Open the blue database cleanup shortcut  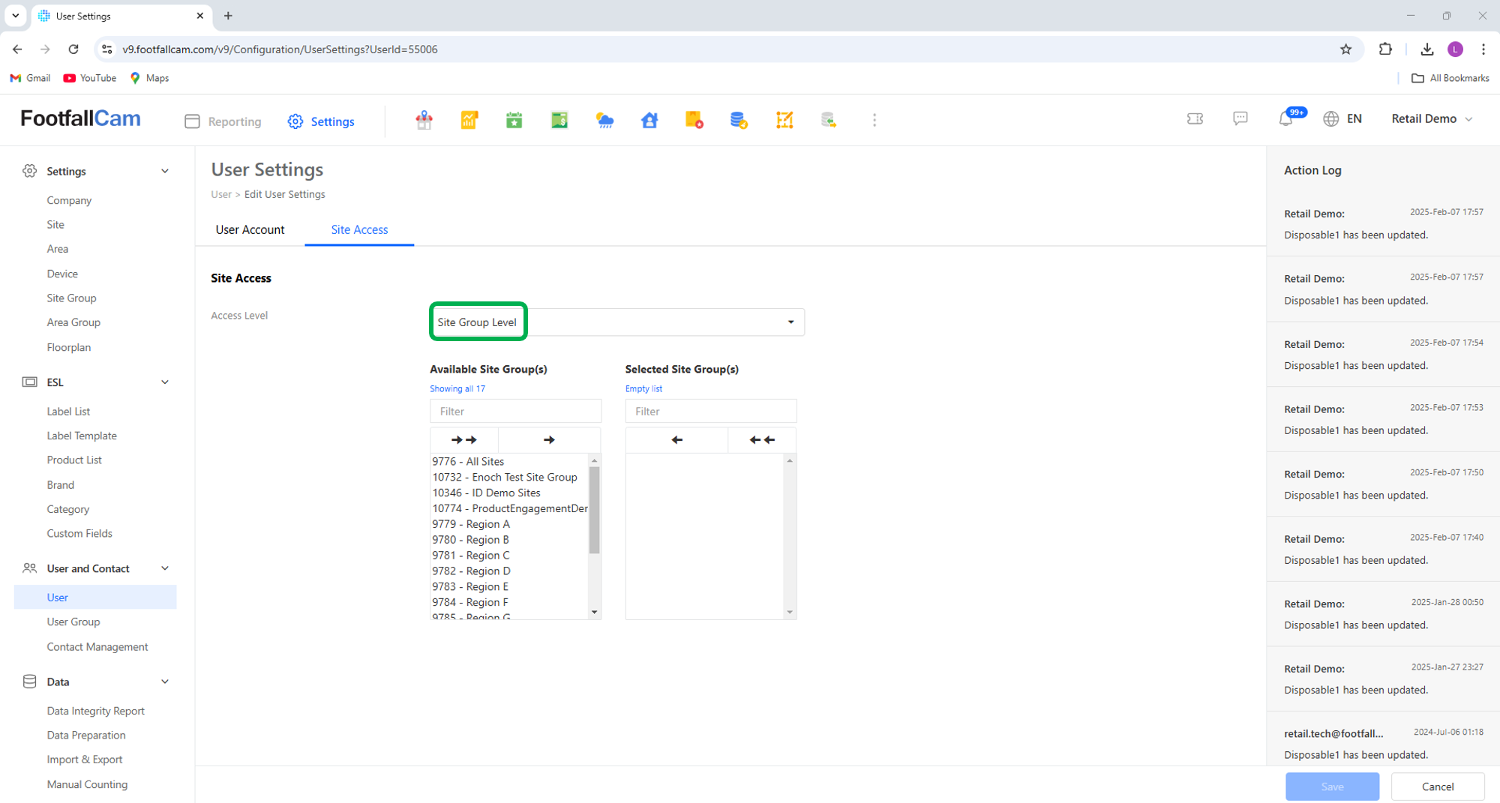point(739,120)
